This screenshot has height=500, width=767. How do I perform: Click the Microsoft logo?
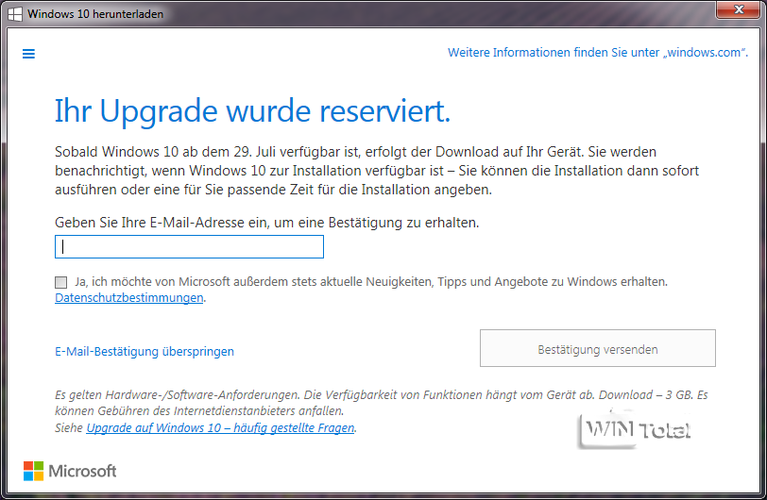70,471
